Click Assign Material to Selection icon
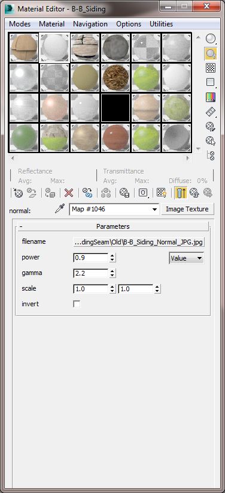Screen dimensions: 225x493 (50, 192)
